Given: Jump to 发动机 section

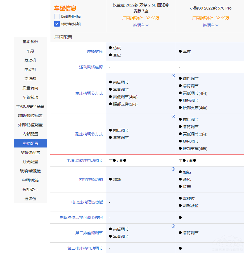Looking at the screenshot, I should 30,60.
